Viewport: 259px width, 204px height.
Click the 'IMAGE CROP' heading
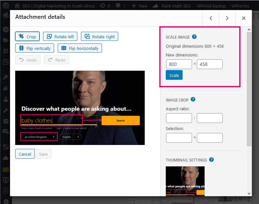pyautogui.click(x=177, y=100)
